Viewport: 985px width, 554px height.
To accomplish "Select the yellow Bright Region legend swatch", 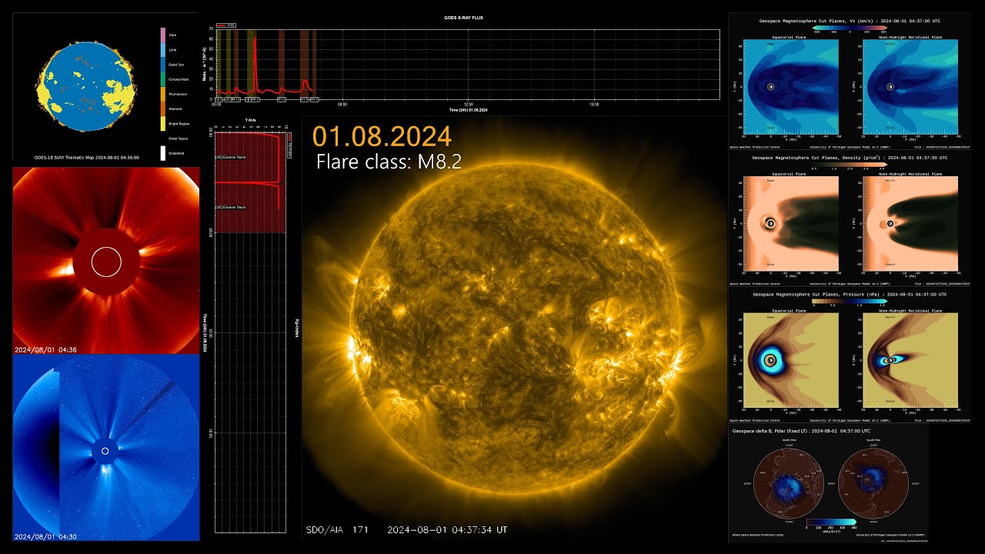I will click(163, 123).
